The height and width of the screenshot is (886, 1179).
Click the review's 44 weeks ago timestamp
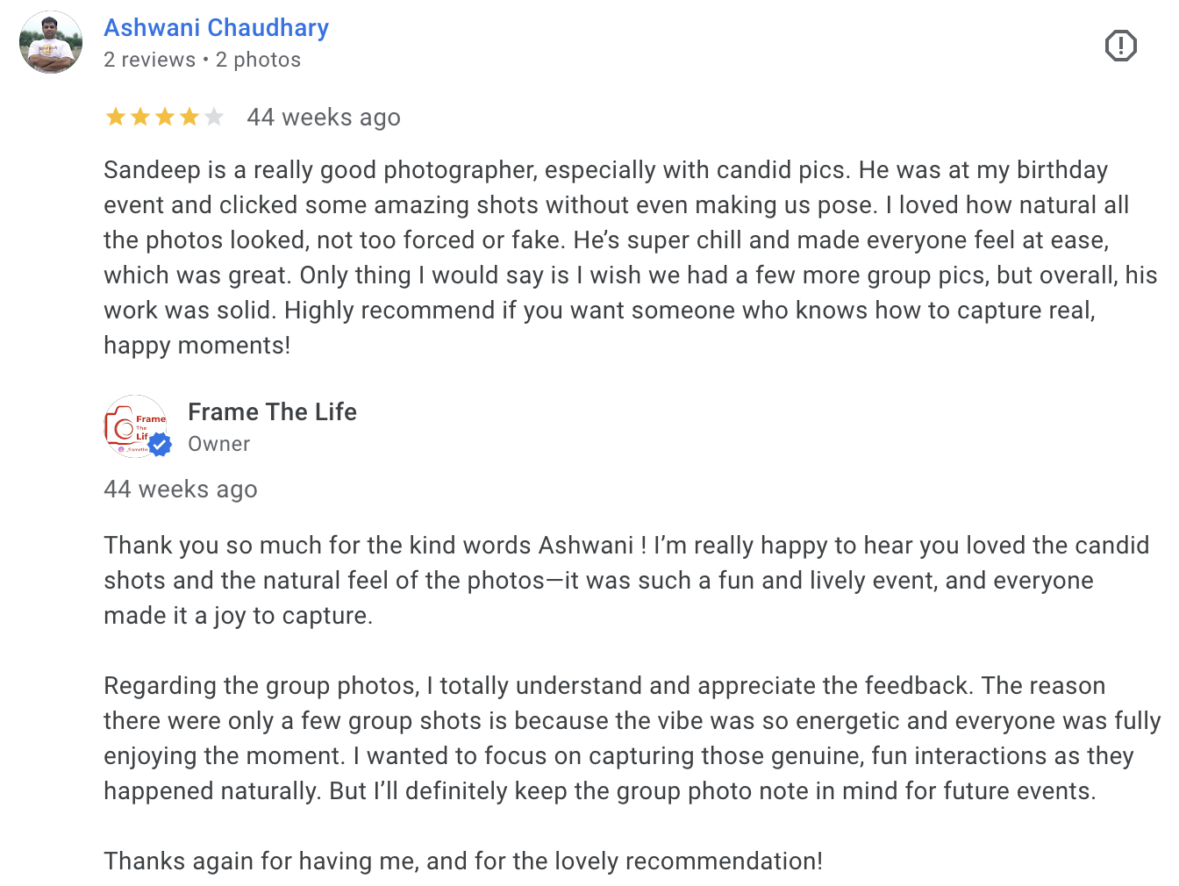click(x=324, y=117)
